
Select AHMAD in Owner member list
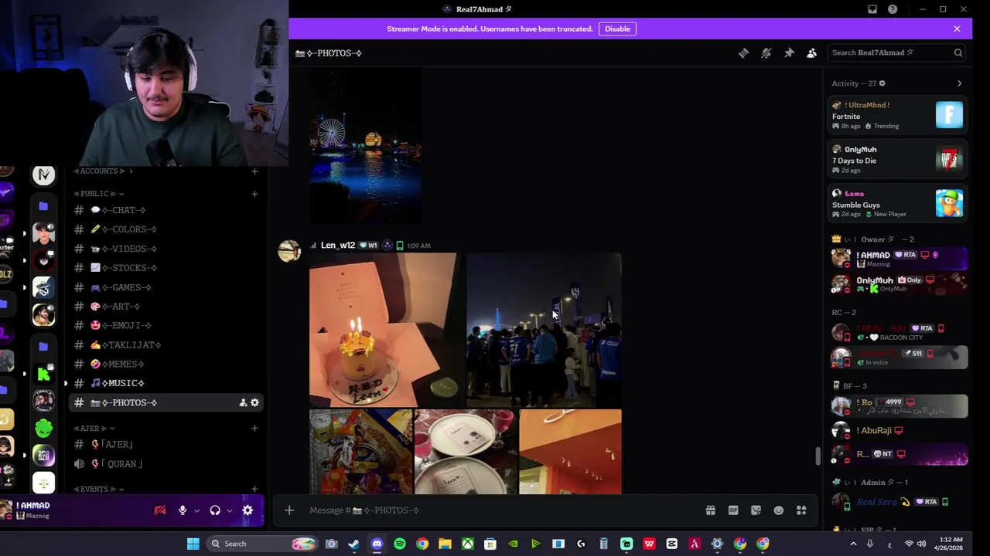897,259
